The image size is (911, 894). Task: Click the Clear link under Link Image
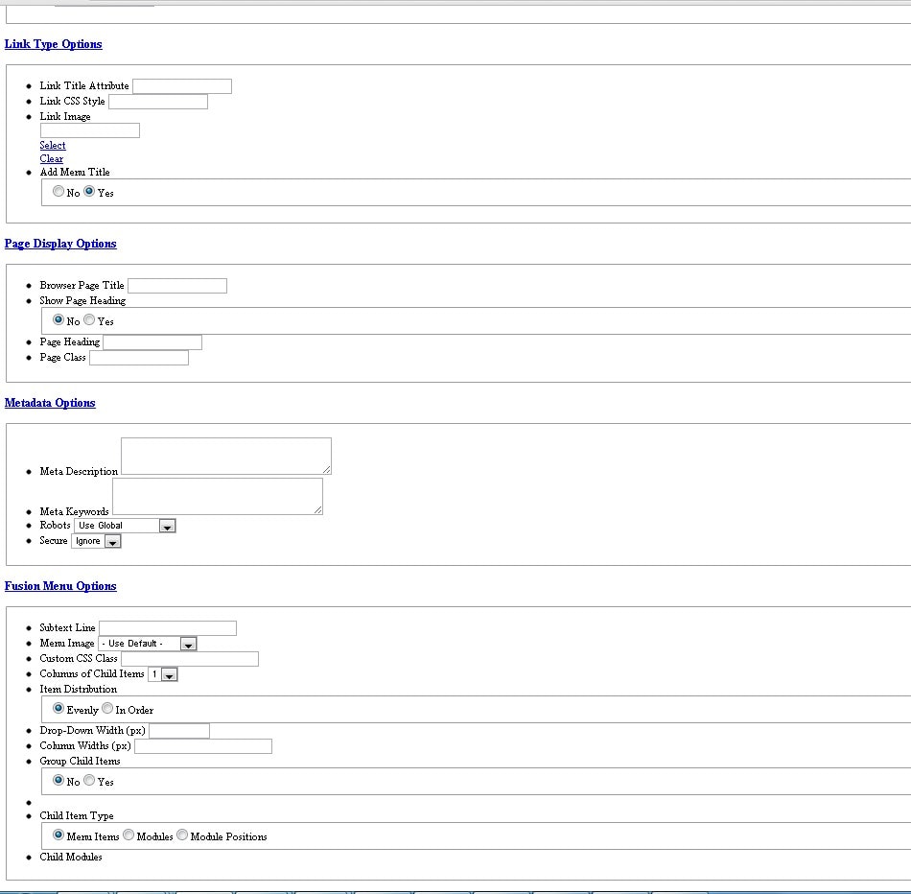pos(52,159)
